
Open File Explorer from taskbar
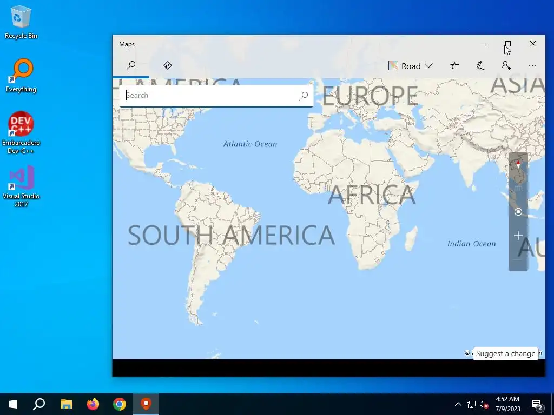(x=66, y=404)
